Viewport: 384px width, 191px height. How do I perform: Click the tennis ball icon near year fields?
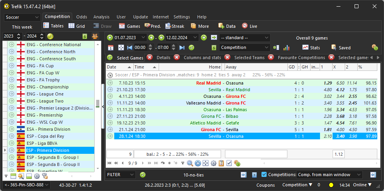[50, 36]
